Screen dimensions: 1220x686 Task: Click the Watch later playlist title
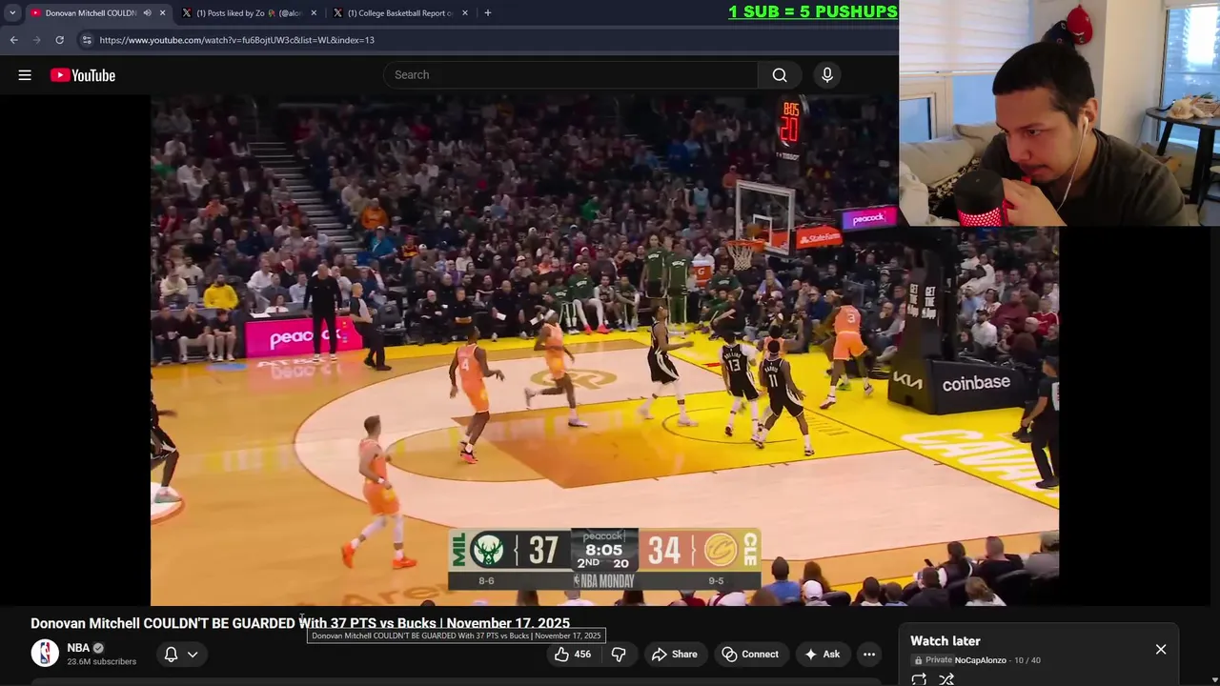click(x=945, y=641)
